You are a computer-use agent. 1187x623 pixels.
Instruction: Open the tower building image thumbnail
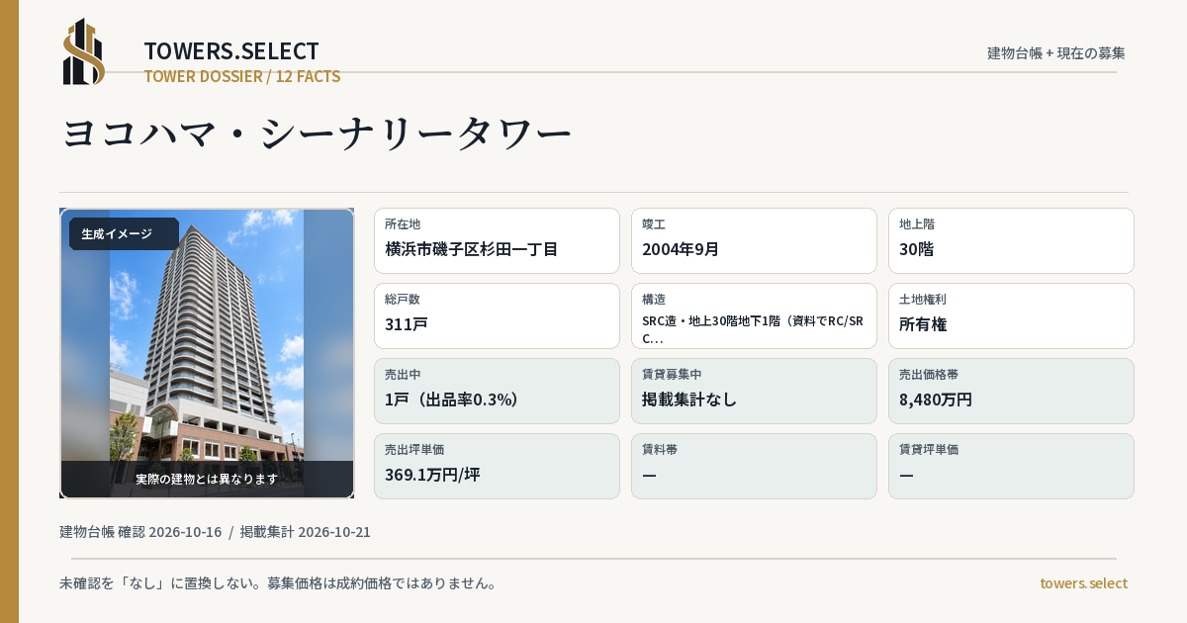[207, 353]
